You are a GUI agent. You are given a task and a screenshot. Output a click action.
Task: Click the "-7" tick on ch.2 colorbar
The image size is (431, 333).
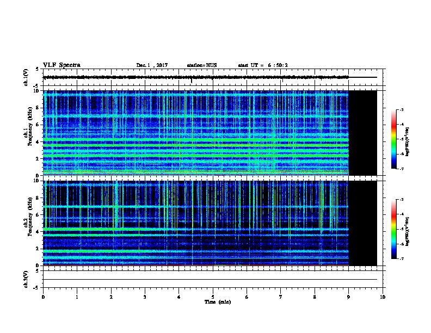coord(402,259)
